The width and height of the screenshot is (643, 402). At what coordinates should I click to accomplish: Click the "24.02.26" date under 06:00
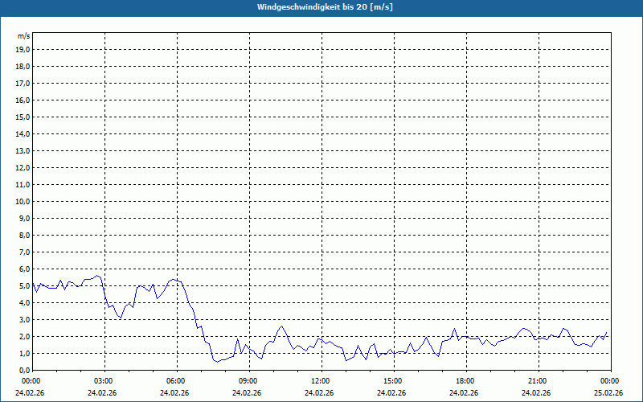pos(174,393)
